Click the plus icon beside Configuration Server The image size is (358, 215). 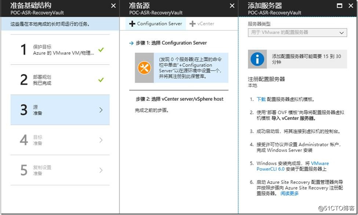coord(132,24)
